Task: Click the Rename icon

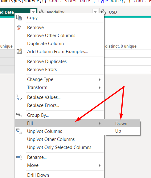Action: click(19, 157)
